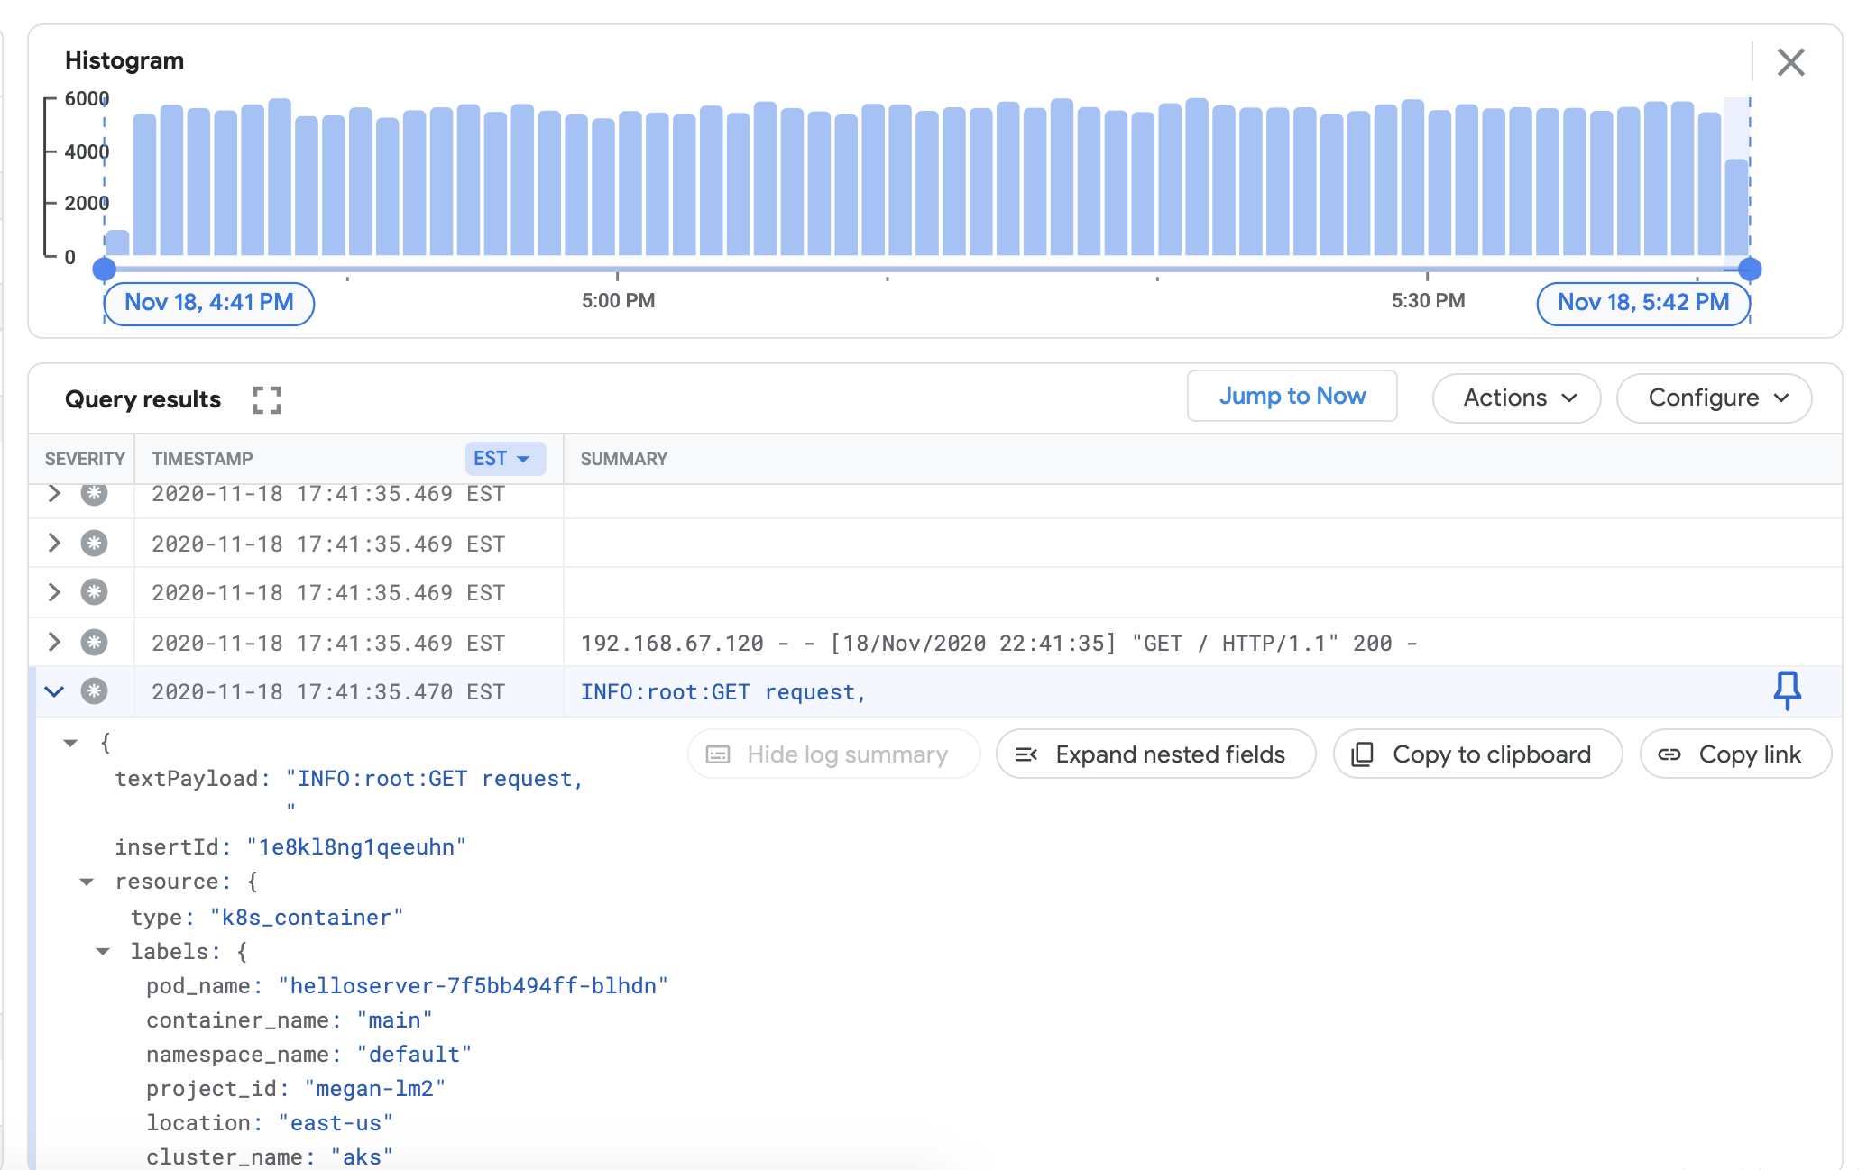1867x1170 pixels.
Task: Collapse the selected log entry row
Action: pyautogui.click(x=54, y=691)
